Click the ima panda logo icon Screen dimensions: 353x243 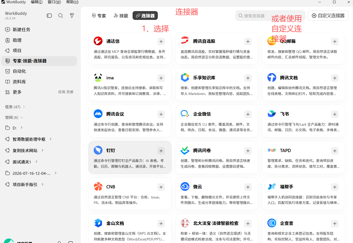click(98, 78)
